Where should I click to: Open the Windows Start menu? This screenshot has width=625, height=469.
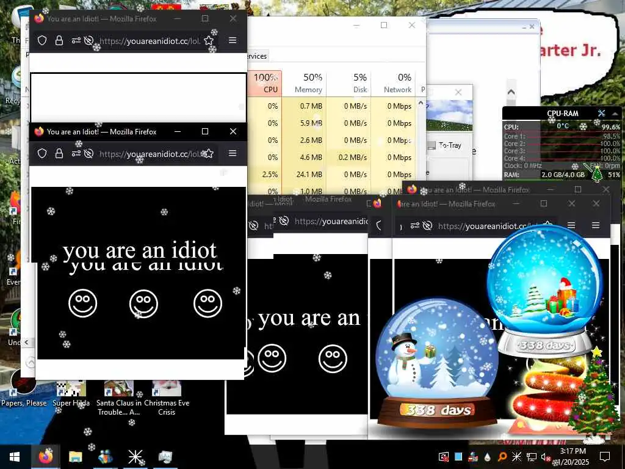click(15, 457)
